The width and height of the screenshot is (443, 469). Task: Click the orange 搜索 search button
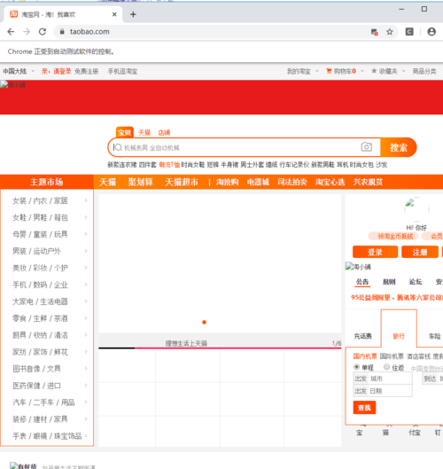point(399,147)
